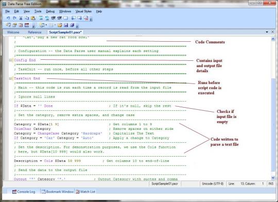Close the active document tab
This screenshot has height=202, width=278.
273,32
